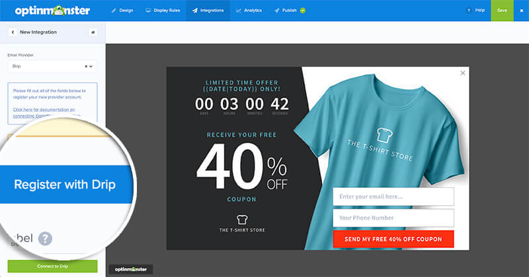Click Send My Free 40% Off Coupon

click(x=393, y=239)
